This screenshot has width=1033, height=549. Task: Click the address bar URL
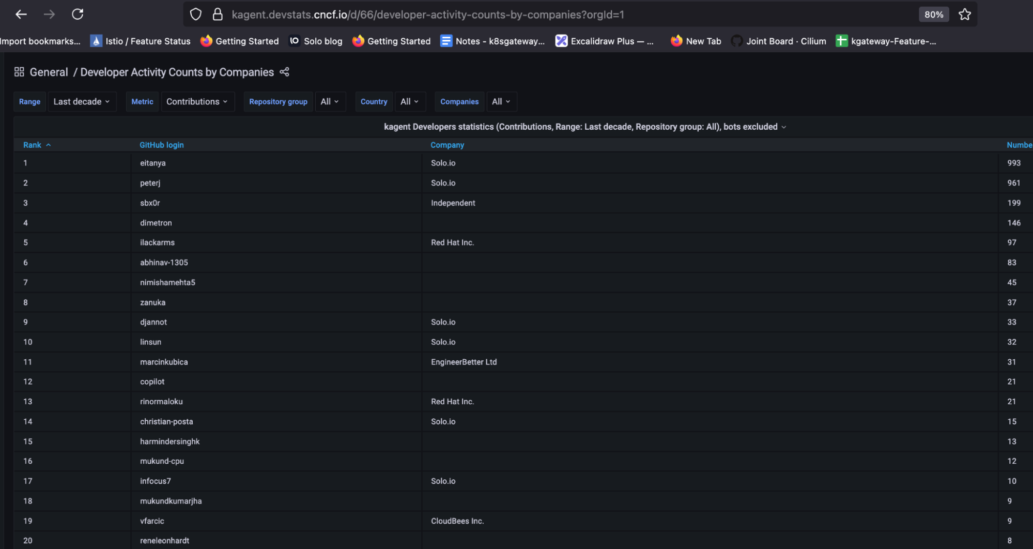pyautogui.click(x=428, y=14)
